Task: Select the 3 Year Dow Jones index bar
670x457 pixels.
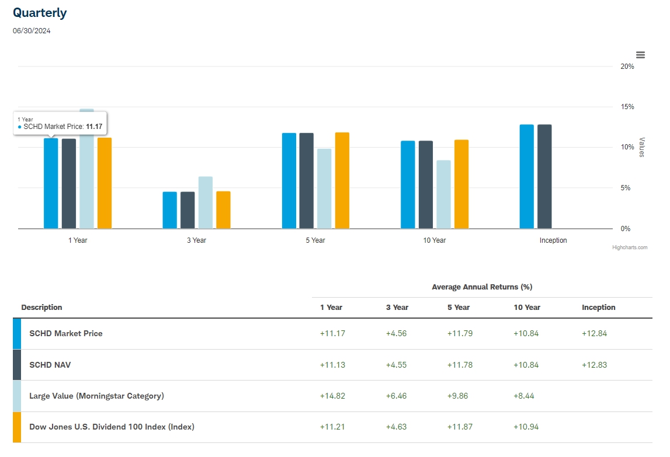Action: [x=224, y=210]
